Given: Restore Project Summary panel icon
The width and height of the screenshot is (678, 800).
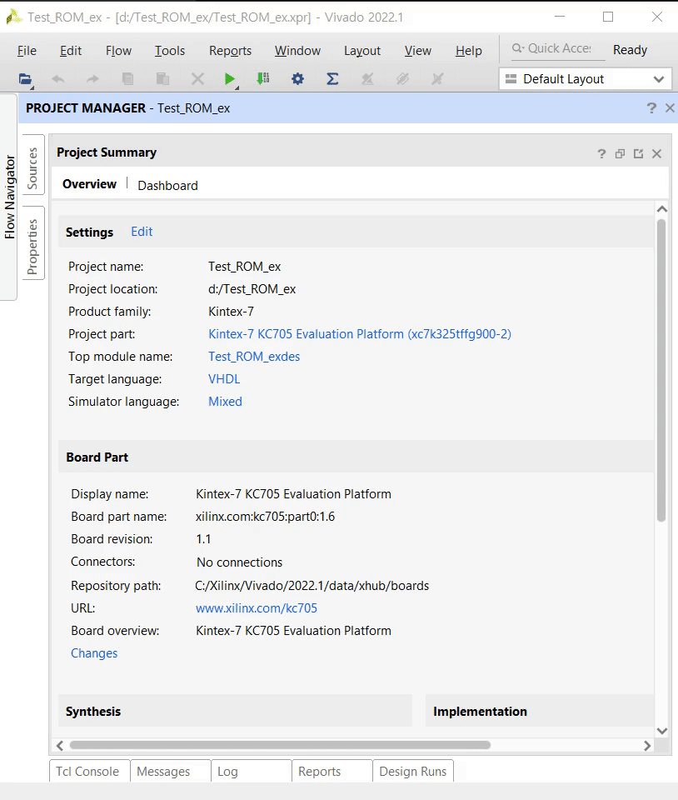Looking at the screenshot, I should (x=620, y=153).
